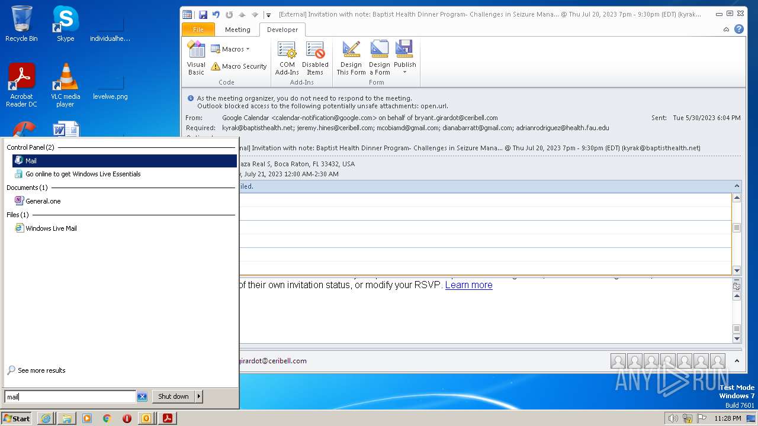Select the last contact photo placeholder
758x426 pixels.
click(718, 361)
